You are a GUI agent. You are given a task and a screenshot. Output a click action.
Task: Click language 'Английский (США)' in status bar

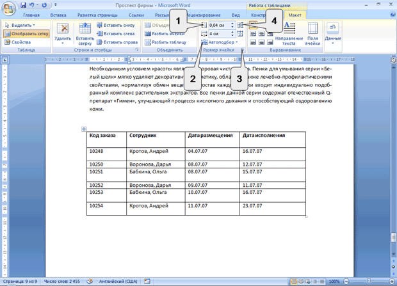[118, 282]
